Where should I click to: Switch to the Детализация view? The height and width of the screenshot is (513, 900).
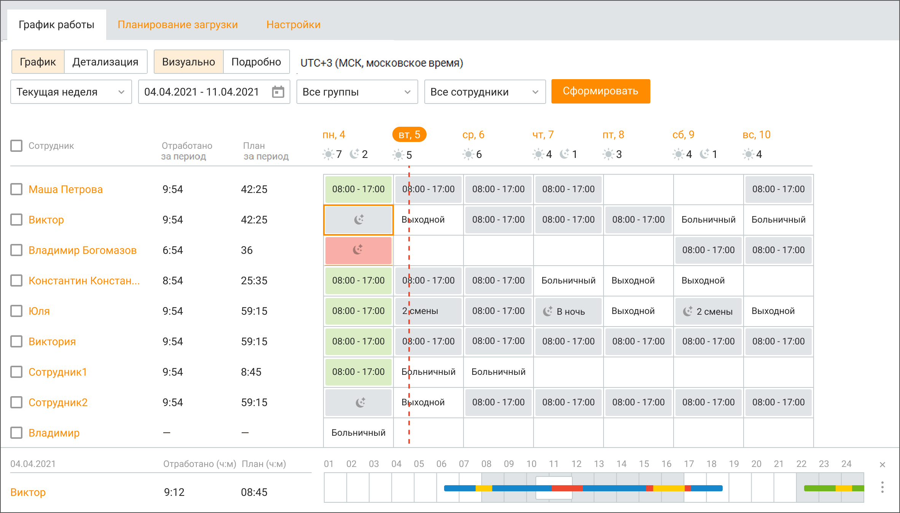pos(105,62)
